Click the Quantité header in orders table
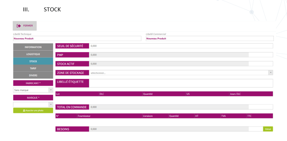The height and width of the screenshot is (141, 287). (181, 116)
